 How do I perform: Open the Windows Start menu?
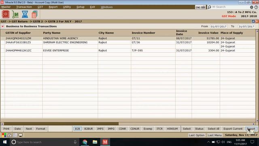[5, 142]
